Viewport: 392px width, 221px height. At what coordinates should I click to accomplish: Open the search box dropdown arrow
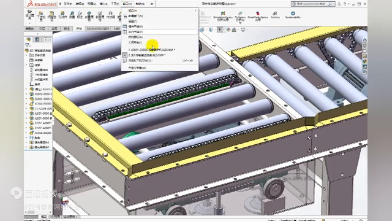pos(334,4)
